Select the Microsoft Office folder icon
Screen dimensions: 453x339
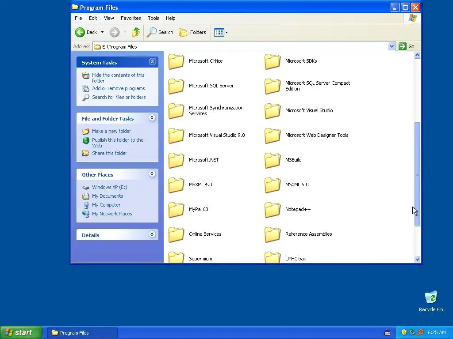coord(176,61)
